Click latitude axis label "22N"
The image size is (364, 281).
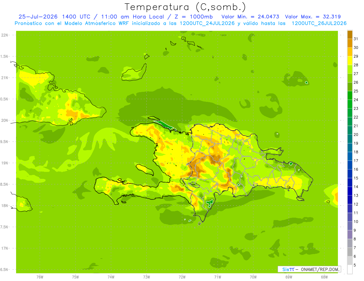coord(5,35)
